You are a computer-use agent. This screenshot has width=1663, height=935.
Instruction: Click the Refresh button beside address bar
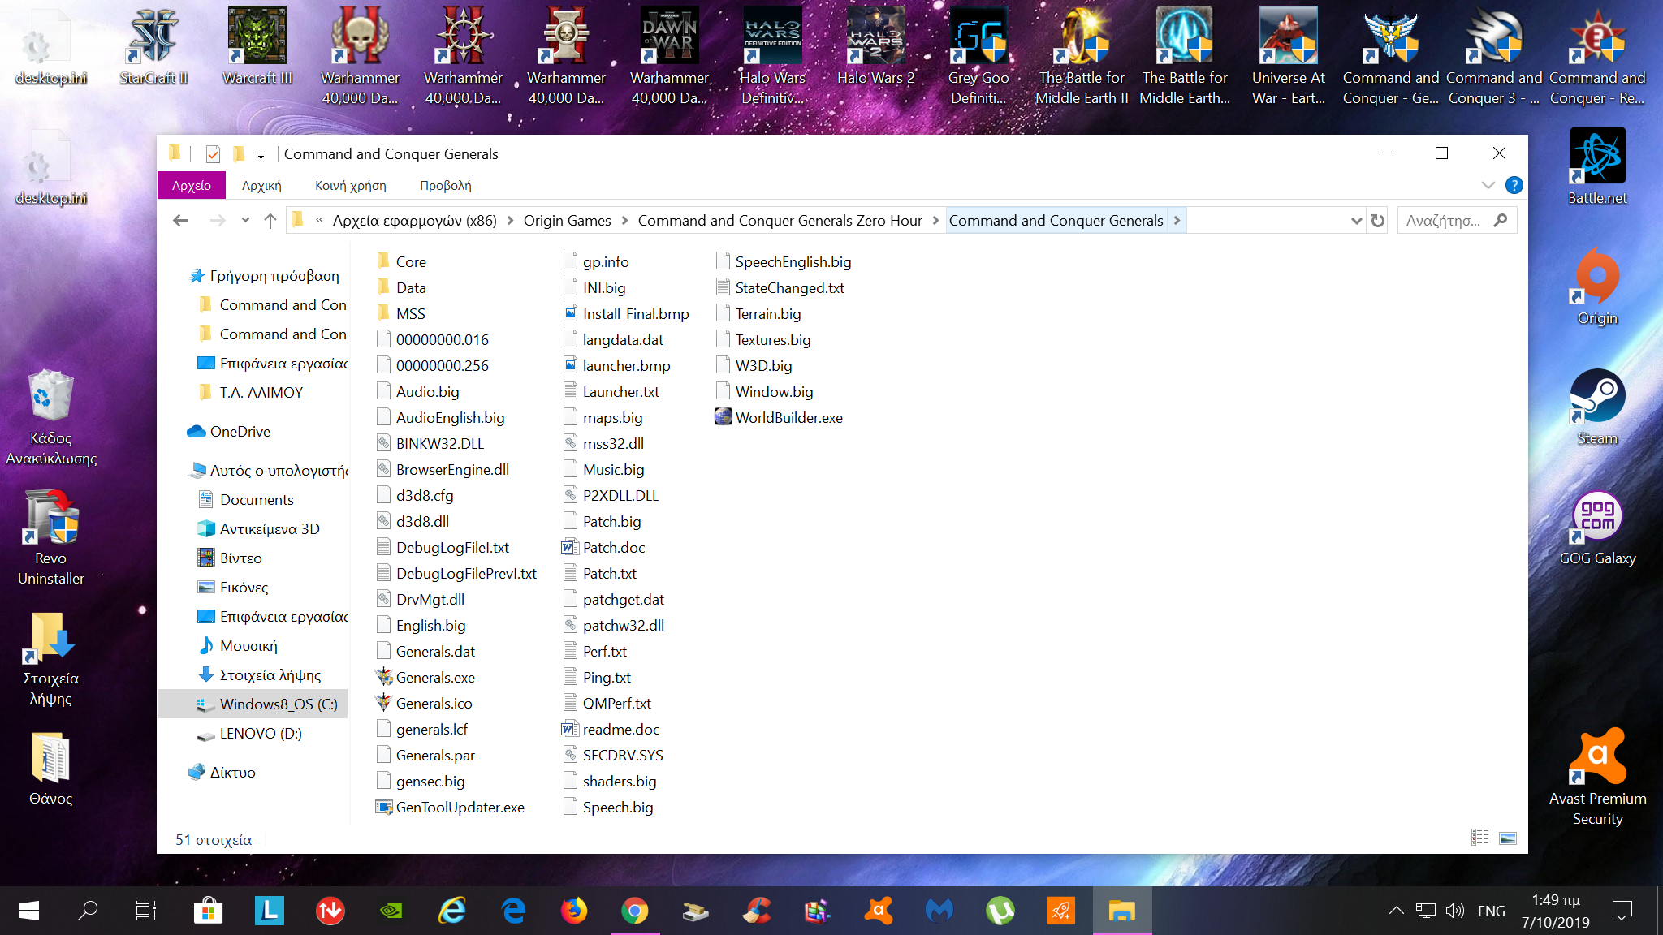[x=1378, y=220]
